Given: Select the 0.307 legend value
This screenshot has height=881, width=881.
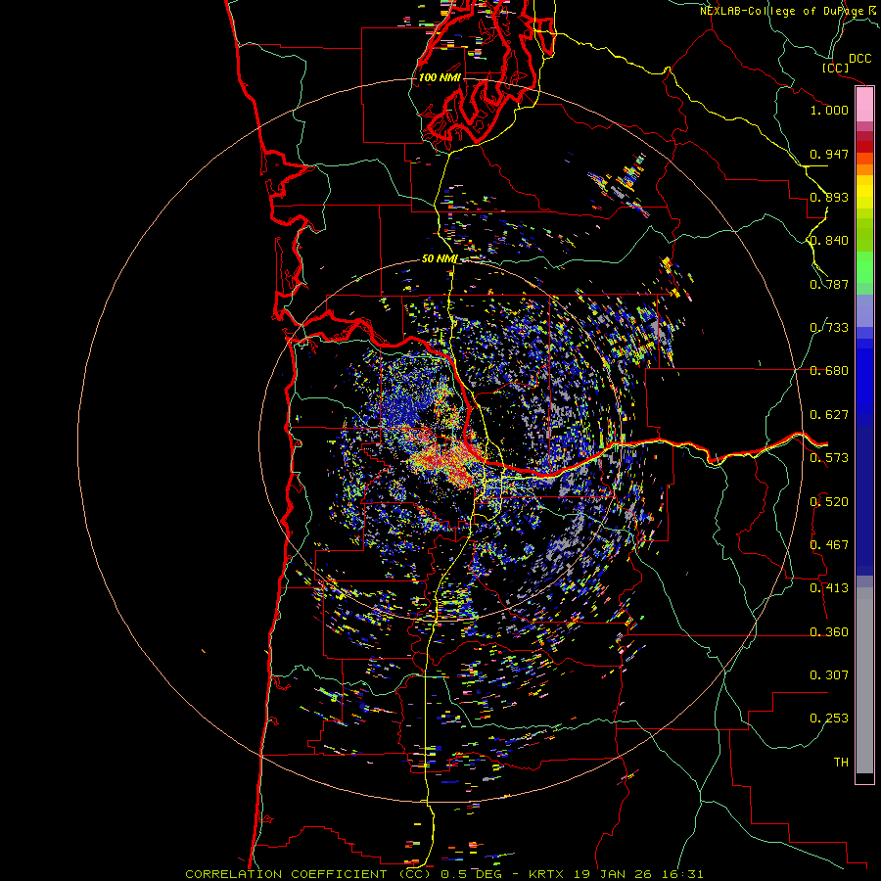Looking at the screenshot, I should click(x=829, y=675).
